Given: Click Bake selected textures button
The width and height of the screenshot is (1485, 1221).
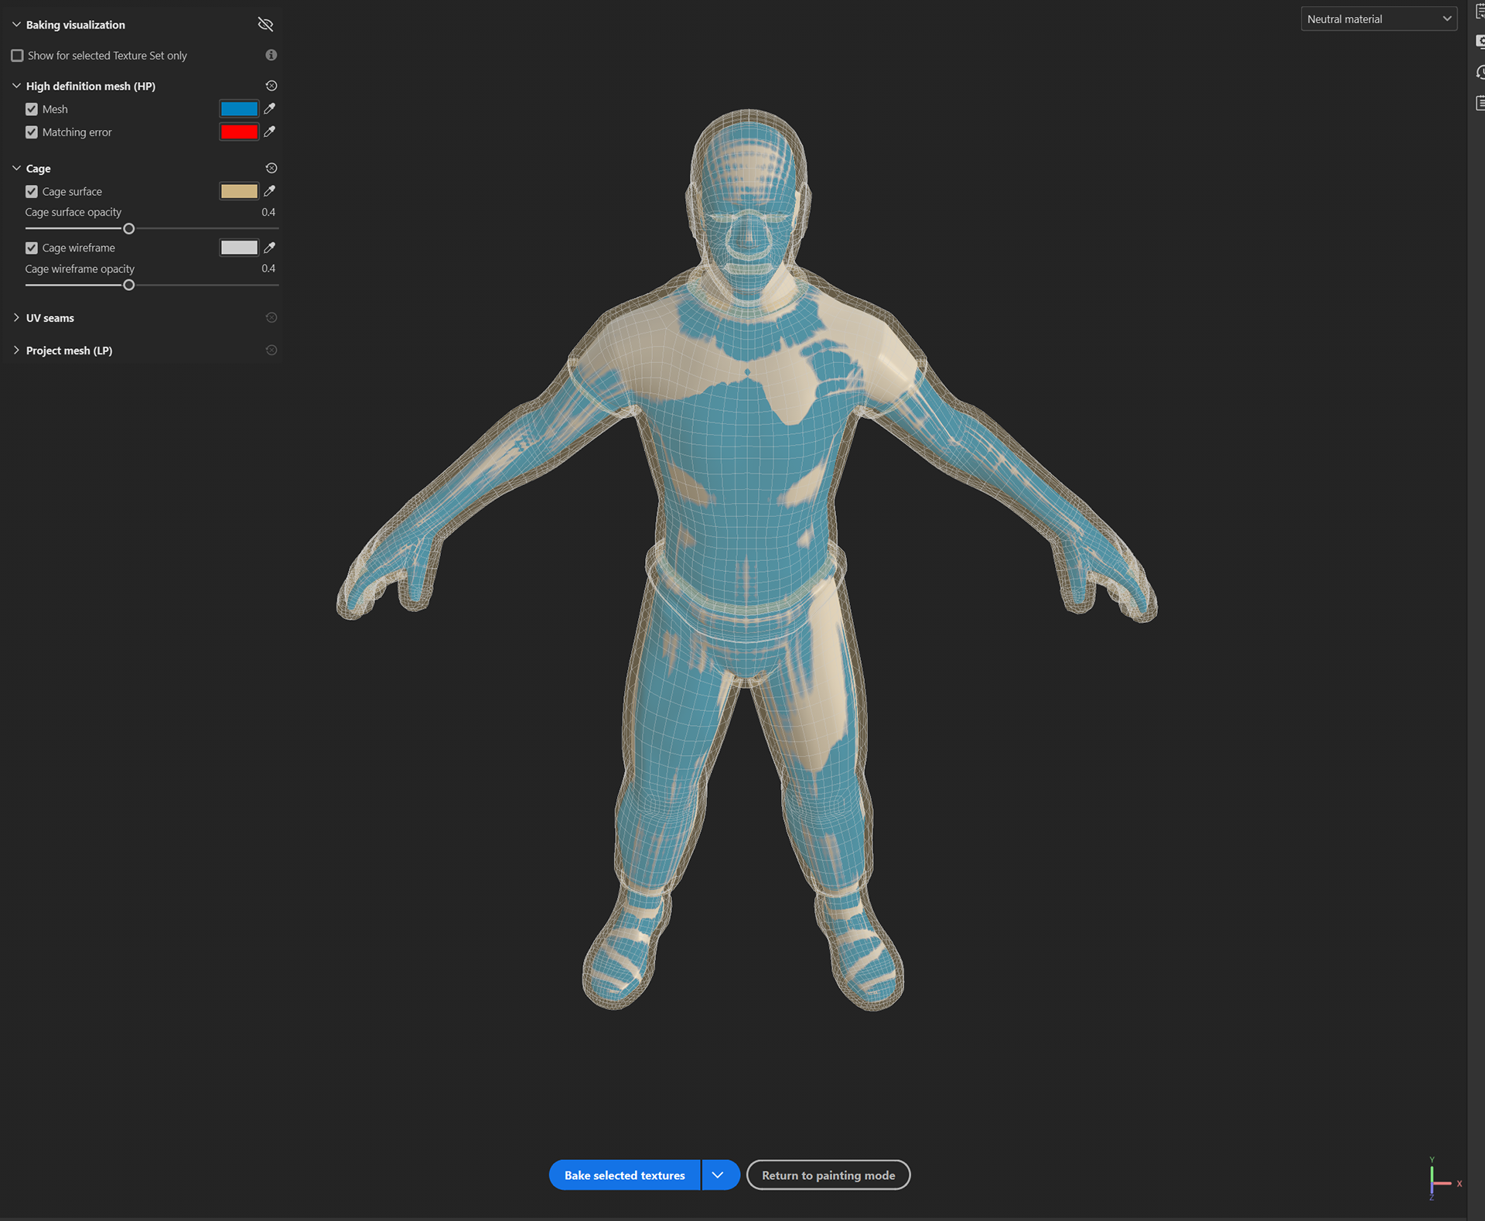Looking at the screenshot, I should 624,1175.
